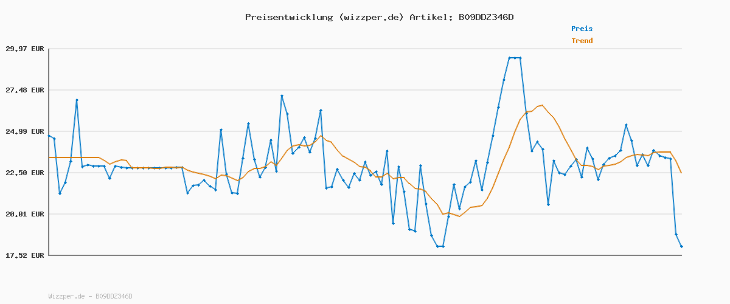Select the 'Preis' legend label

[582, 29]
